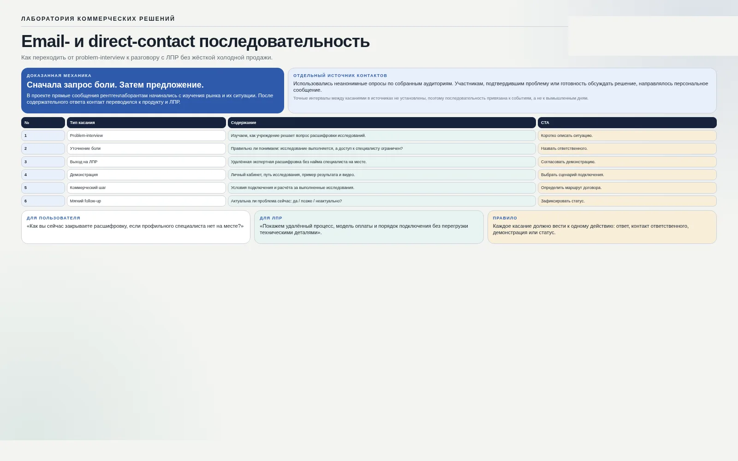Click quote 'Покажем удалённый процесс, модель оплаты'
Image resolution: width=738 pixels, height=461 pixels.
(364, 229)
